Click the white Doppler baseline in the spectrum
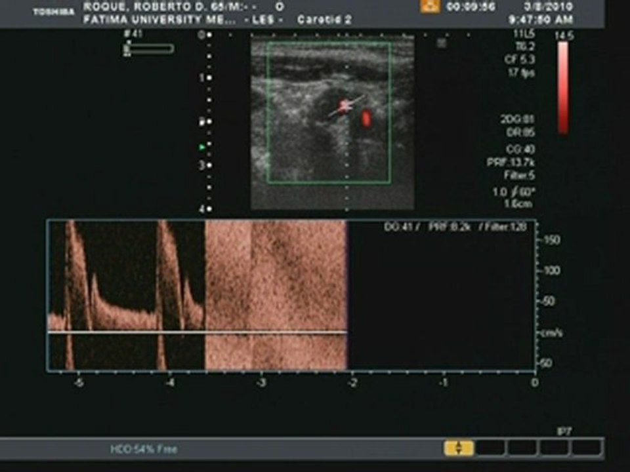Viewport: 630px width, 472px height. coord(198,332)
